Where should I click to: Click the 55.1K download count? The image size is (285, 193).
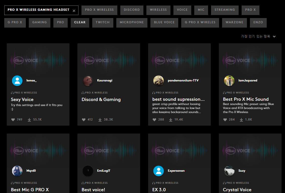(x=37, y=120)
